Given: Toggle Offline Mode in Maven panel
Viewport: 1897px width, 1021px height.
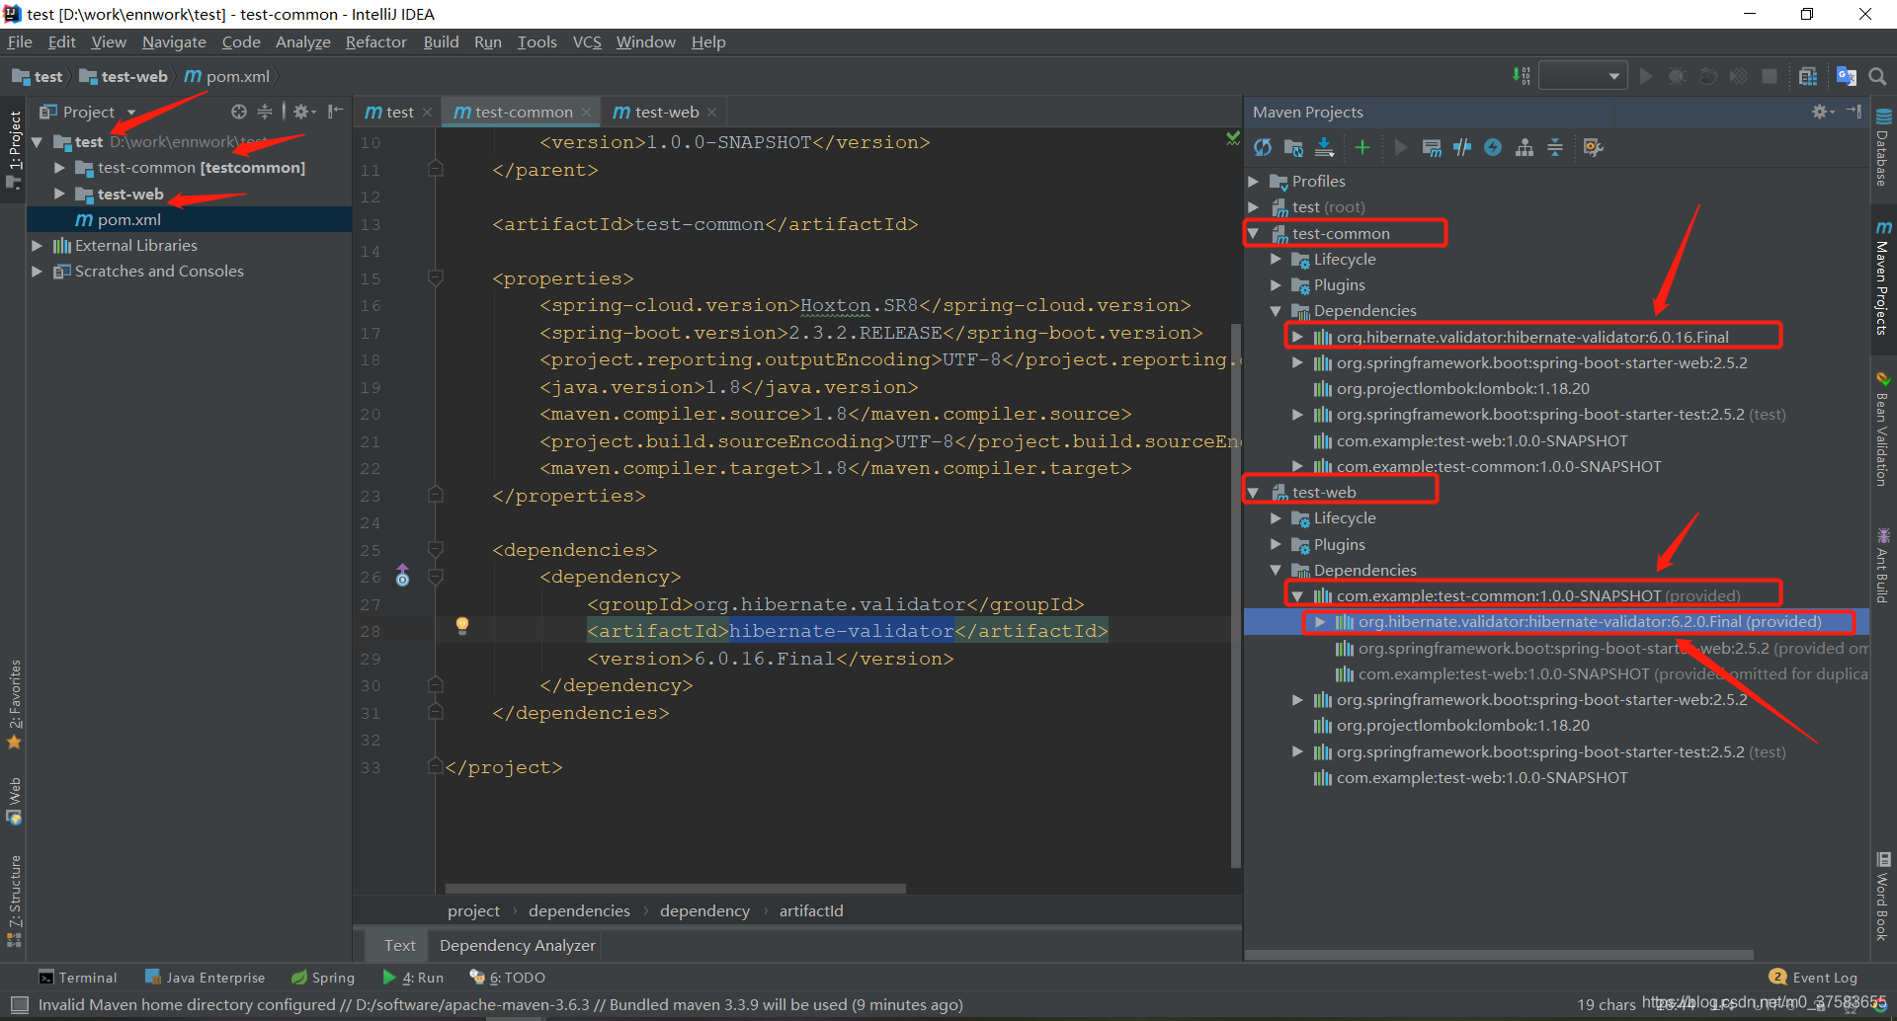Looking at the screenshot, I should [x=1493, y=147].
